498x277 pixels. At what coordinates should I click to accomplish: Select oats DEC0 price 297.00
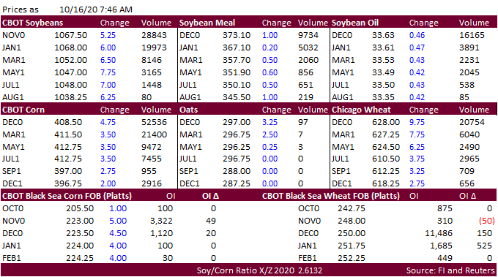(237, 122)
